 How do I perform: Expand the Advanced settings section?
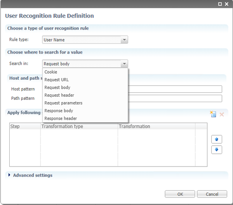9,175
